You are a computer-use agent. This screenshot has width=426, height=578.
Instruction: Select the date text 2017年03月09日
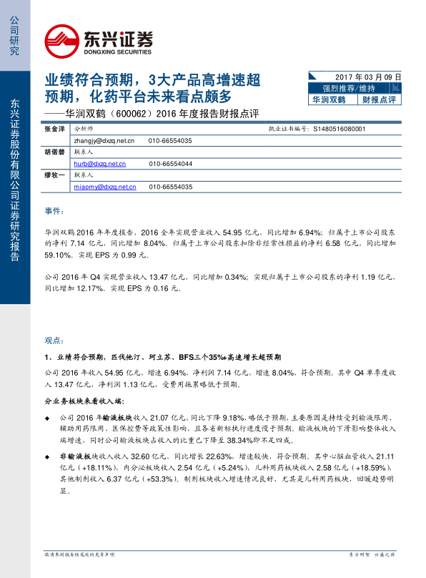point(368,77)
